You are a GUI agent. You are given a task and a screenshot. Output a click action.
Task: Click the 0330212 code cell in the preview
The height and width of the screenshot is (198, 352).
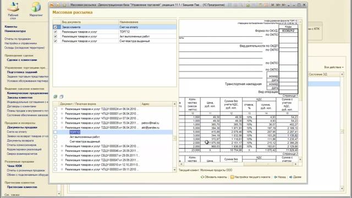pyautogui.click(x=288, y=31)
